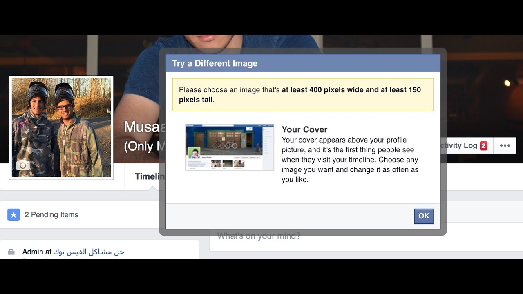The width and height of the screenshot is (523, 294).
Task: Click the What's on your mind field
Action: (259, 236)
